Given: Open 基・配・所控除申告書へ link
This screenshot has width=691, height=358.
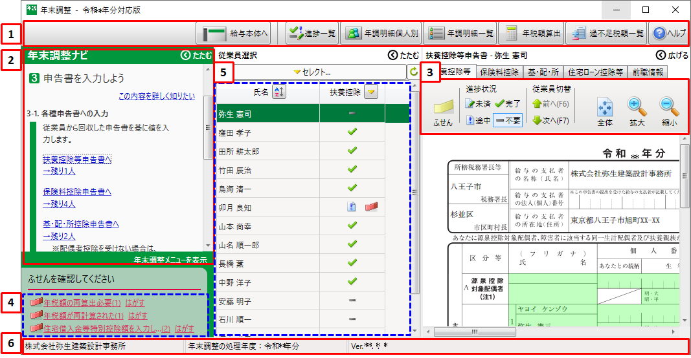Looking at the screenshot, I should tap(81, 224).
